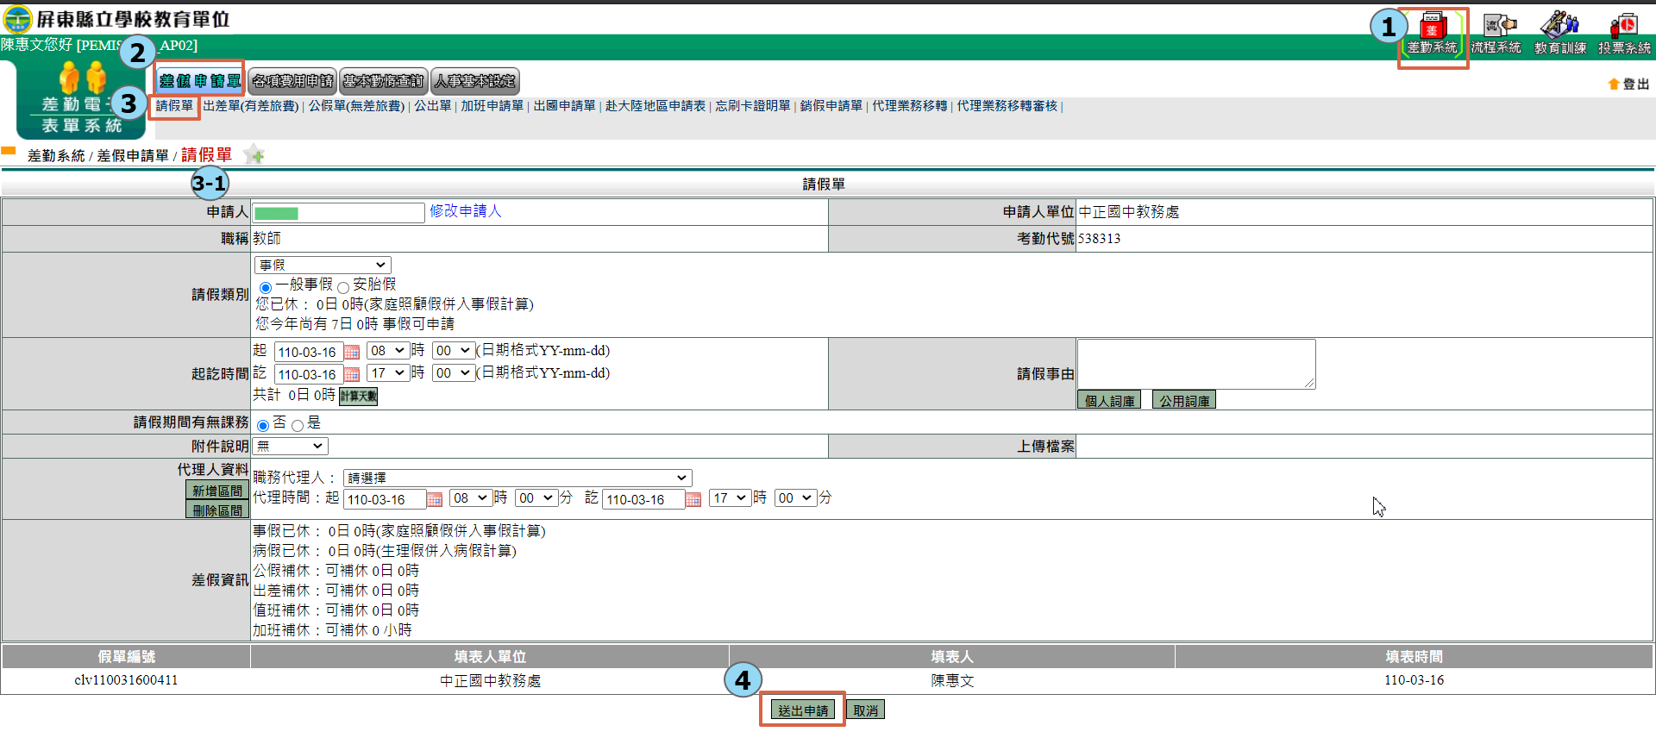1656x738 pixels.
Task: Click the 申請人 name input field
Action: pyautogui.click(x=338, y=213)
